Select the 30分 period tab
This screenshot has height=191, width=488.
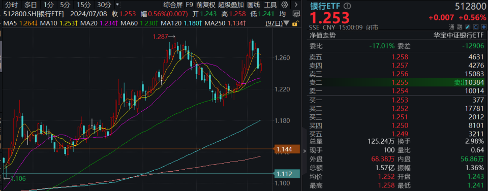point(104,5)
